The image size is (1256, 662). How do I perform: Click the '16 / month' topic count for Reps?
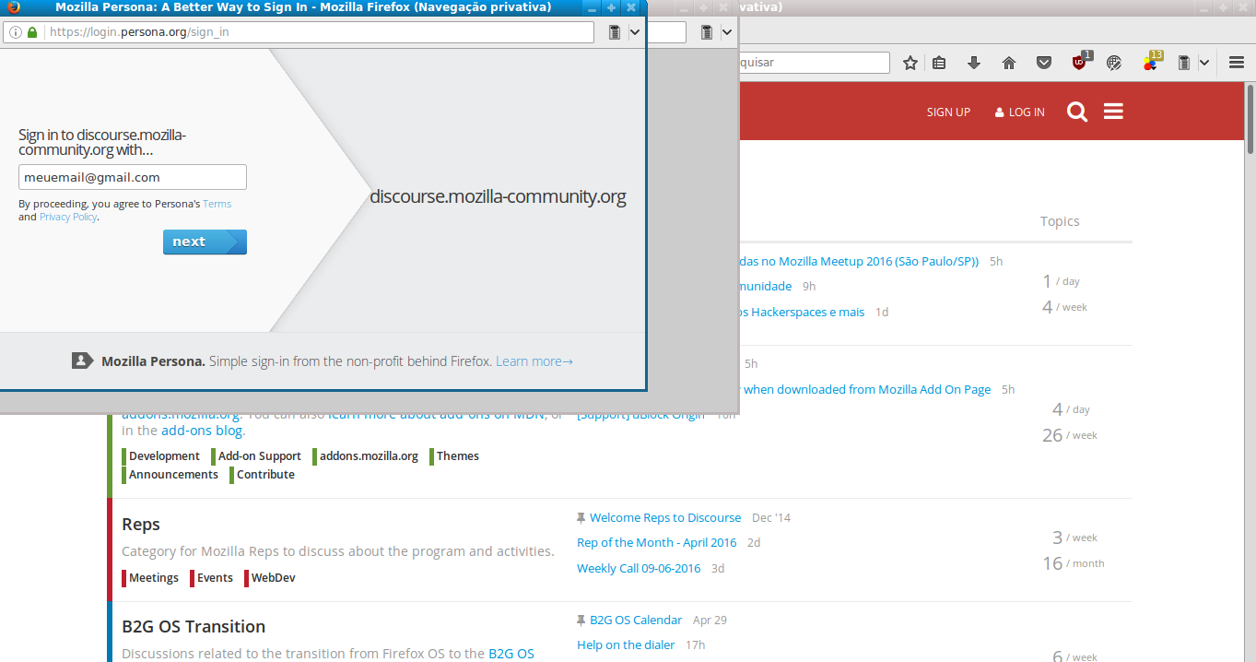[x=1073, y=563]
